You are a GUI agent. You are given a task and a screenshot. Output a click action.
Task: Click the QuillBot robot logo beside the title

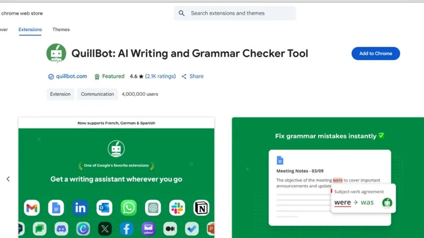(x=56, y=53)
